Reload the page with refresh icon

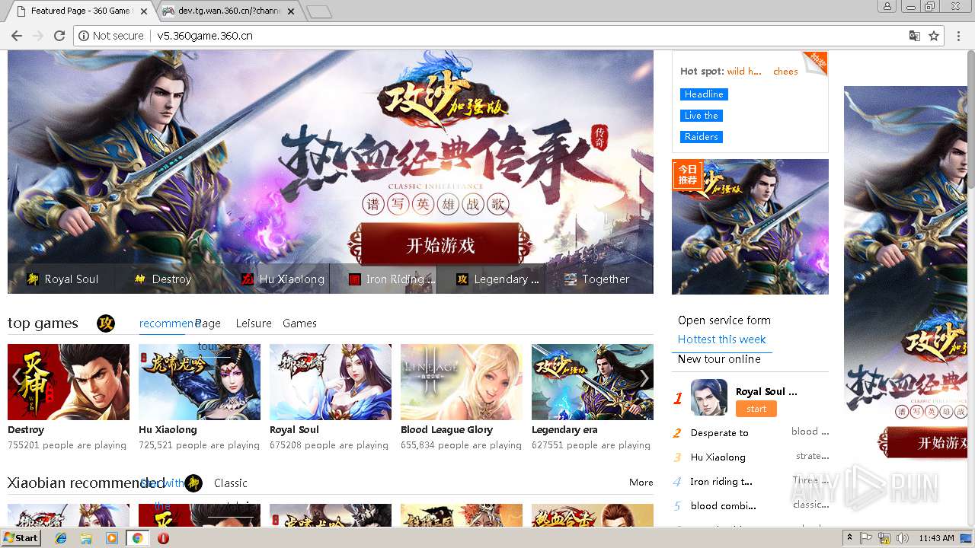coord(59,36)
